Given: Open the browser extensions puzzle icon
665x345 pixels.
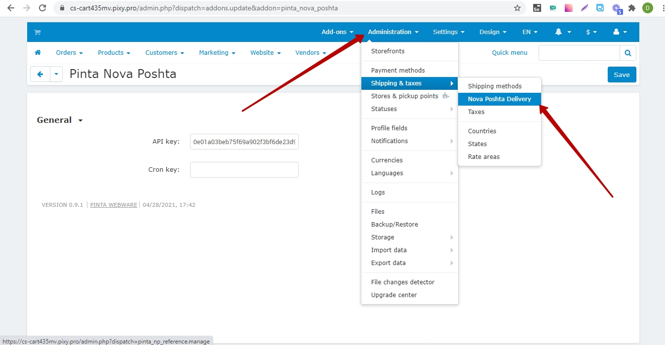Looking at the screenshot, I should tap(631, 8).
